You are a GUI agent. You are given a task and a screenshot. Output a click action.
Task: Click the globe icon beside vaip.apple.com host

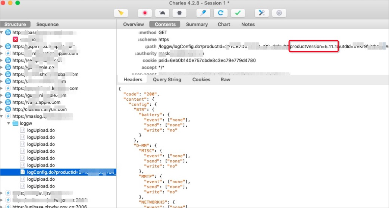coord(8,103)
